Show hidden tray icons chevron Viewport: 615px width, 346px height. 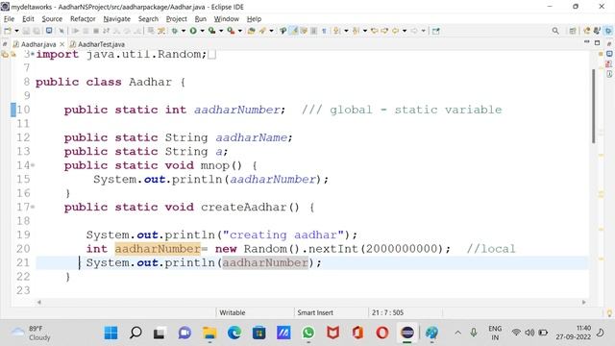click(x=457, y=334)
